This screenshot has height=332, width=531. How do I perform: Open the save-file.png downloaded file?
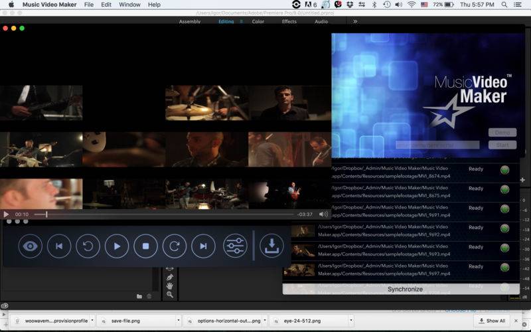pyautogui.click(x=125, y=321)
